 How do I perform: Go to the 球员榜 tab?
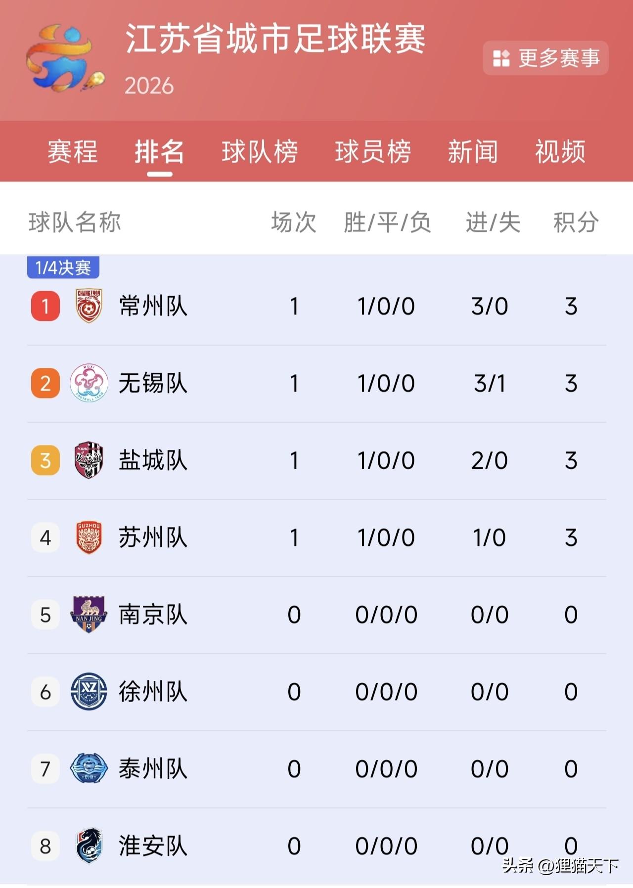373,151
